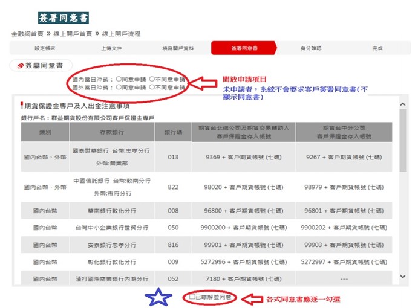Image resolution: width=418 pixels, height=308 pixels.
Task: Go to the 設定帳密 step tab
Action: tap(44, 48)
